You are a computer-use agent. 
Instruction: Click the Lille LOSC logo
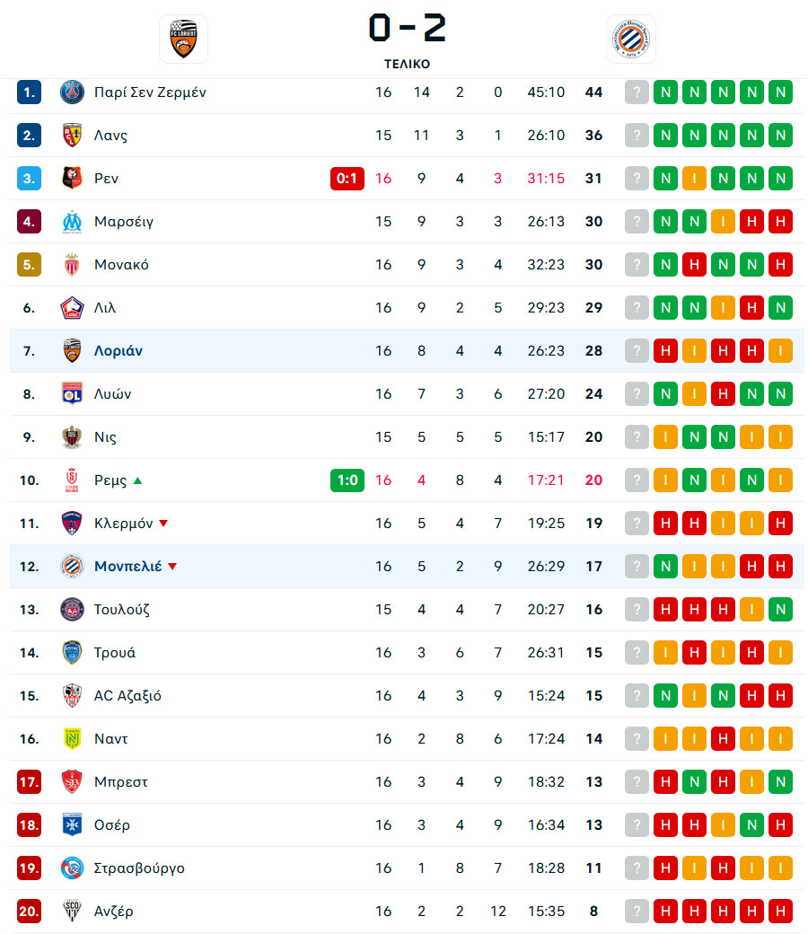(x=72, y=307)
